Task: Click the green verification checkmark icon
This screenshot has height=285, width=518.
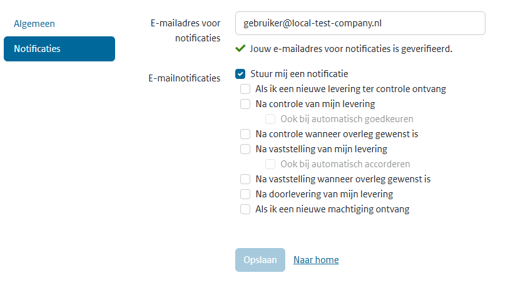Action: pyautogui.click(x=240, y=48)
